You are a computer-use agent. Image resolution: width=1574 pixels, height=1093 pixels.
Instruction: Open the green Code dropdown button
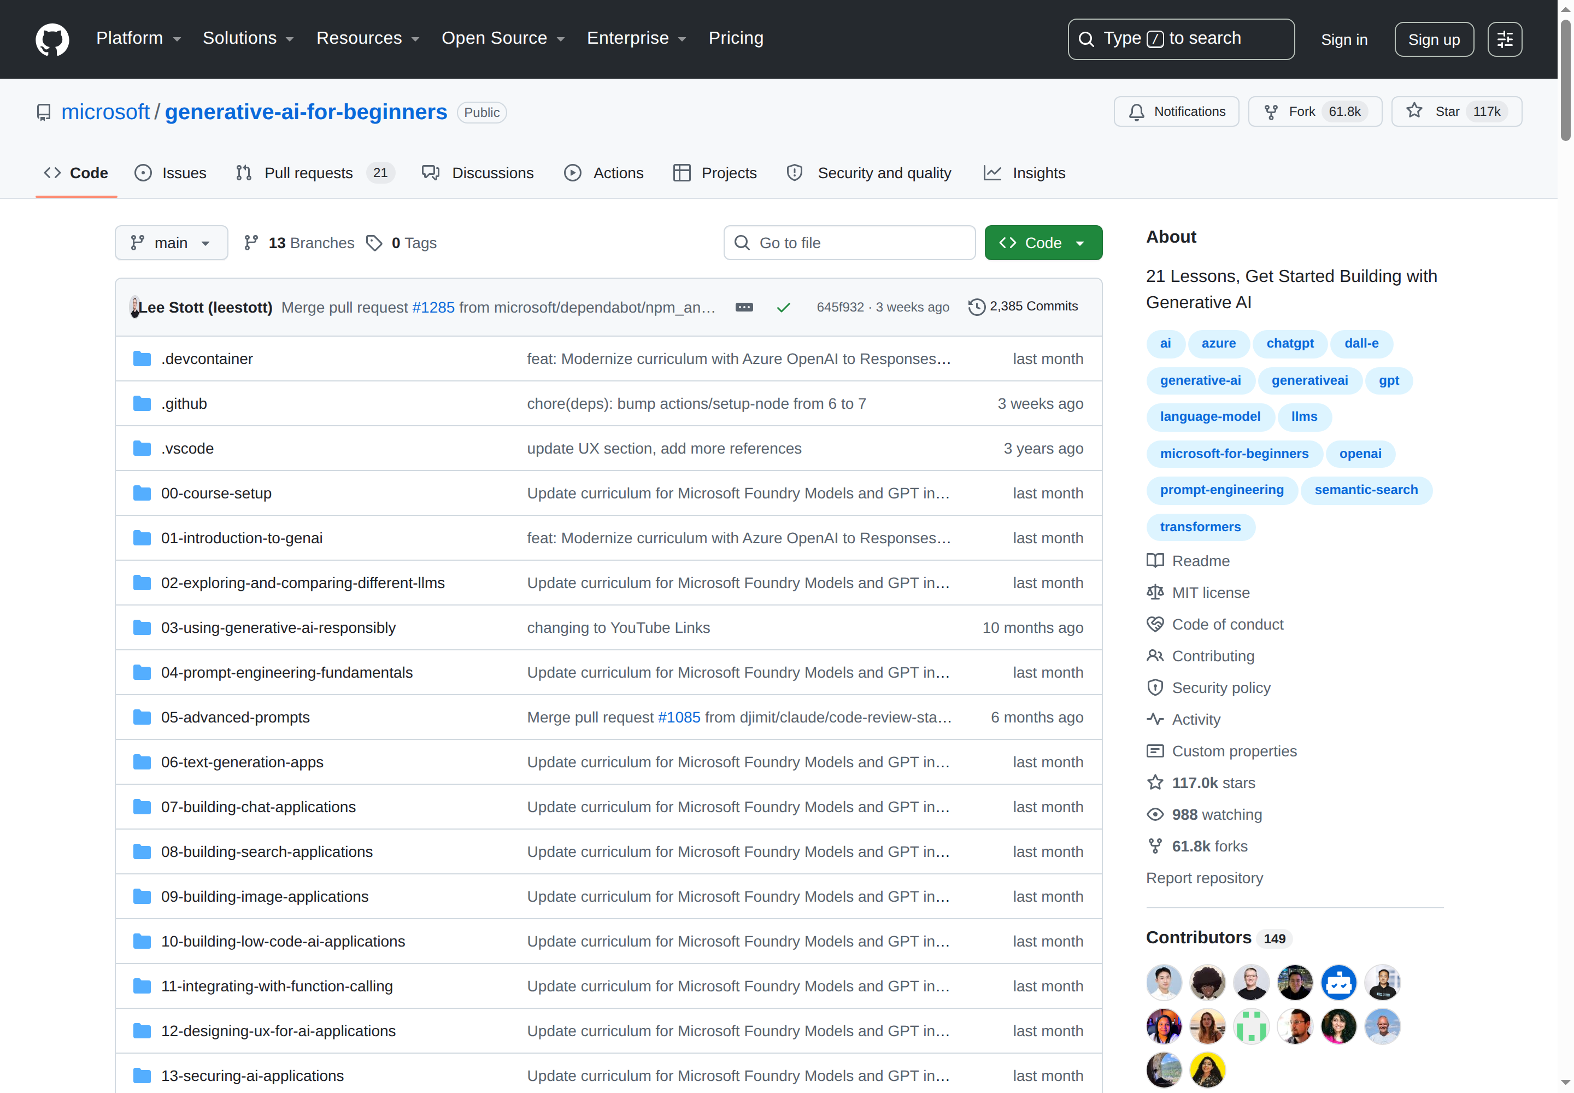pyautogui.click(x=1043, y=243)
